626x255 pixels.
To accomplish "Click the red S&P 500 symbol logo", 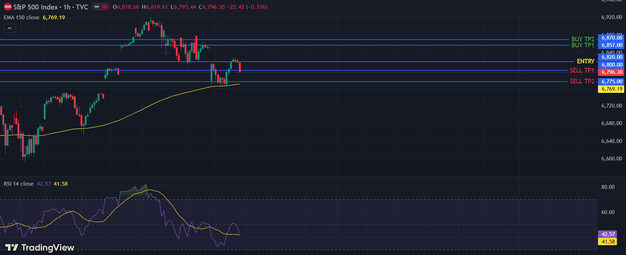I will tap(8, 7).
